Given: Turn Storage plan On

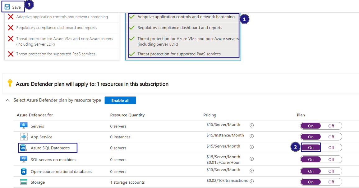Looking at the screenshot, I should [311, 182].
